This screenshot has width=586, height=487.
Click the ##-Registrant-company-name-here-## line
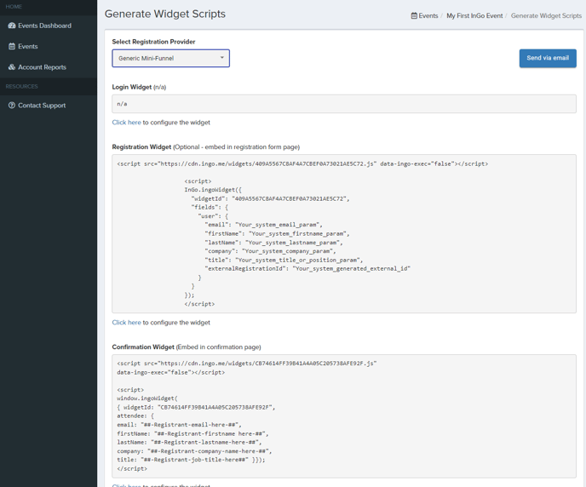point(194,451)
